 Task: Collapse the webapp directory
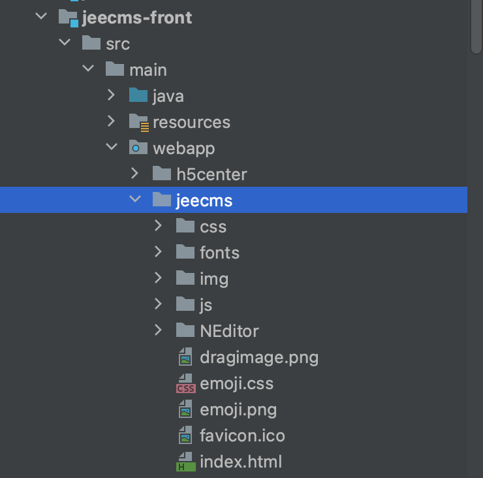pyautogui.click(x=112, y=148)
